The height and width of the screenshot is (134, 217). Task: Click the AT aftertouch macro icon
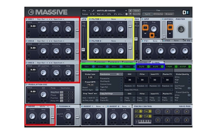[141, 116]
